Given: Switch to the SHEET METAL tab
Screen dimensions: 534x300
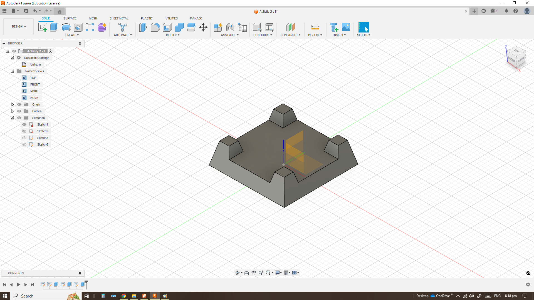Looking at the screenshot, I should pos(119,18).
